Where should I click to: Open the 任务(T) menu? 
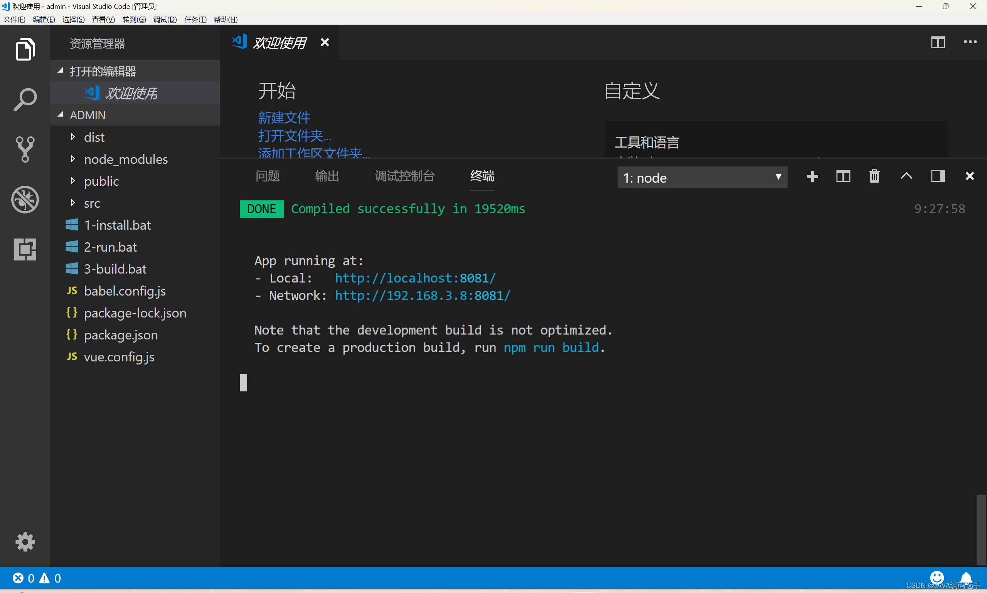(x=195, y=19)
